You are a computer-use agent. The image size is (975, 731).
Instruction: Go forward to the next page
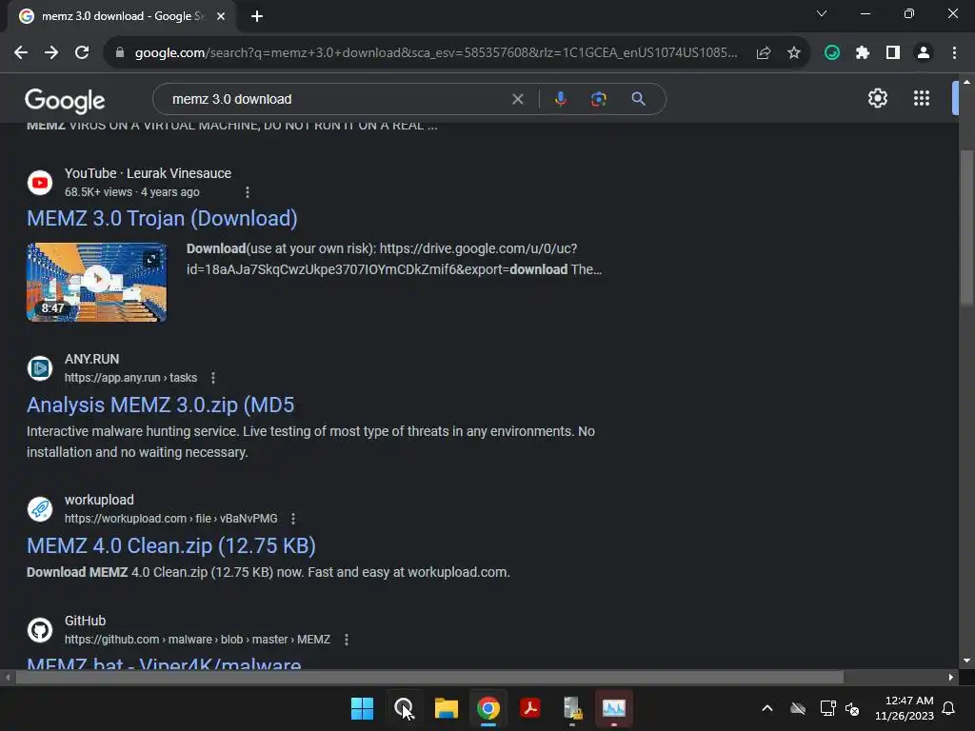pyautogui.click(x=51, y=53)
